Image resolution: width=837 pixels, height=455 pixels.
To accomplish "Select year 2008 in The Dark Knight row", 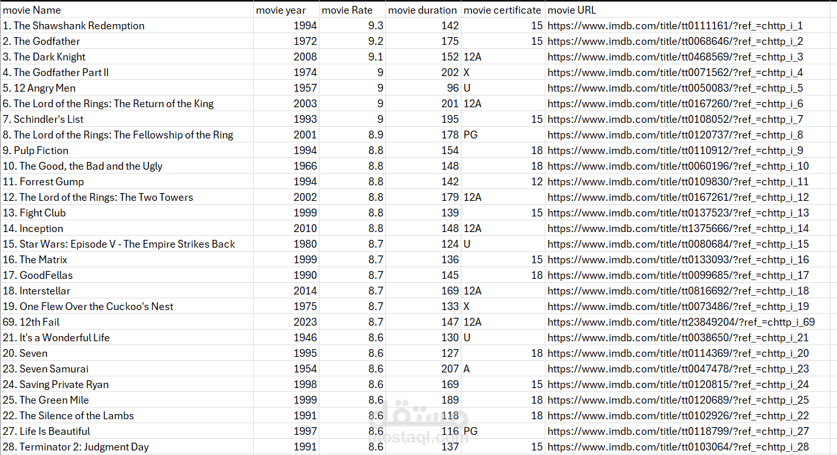I will pos(286,57).
